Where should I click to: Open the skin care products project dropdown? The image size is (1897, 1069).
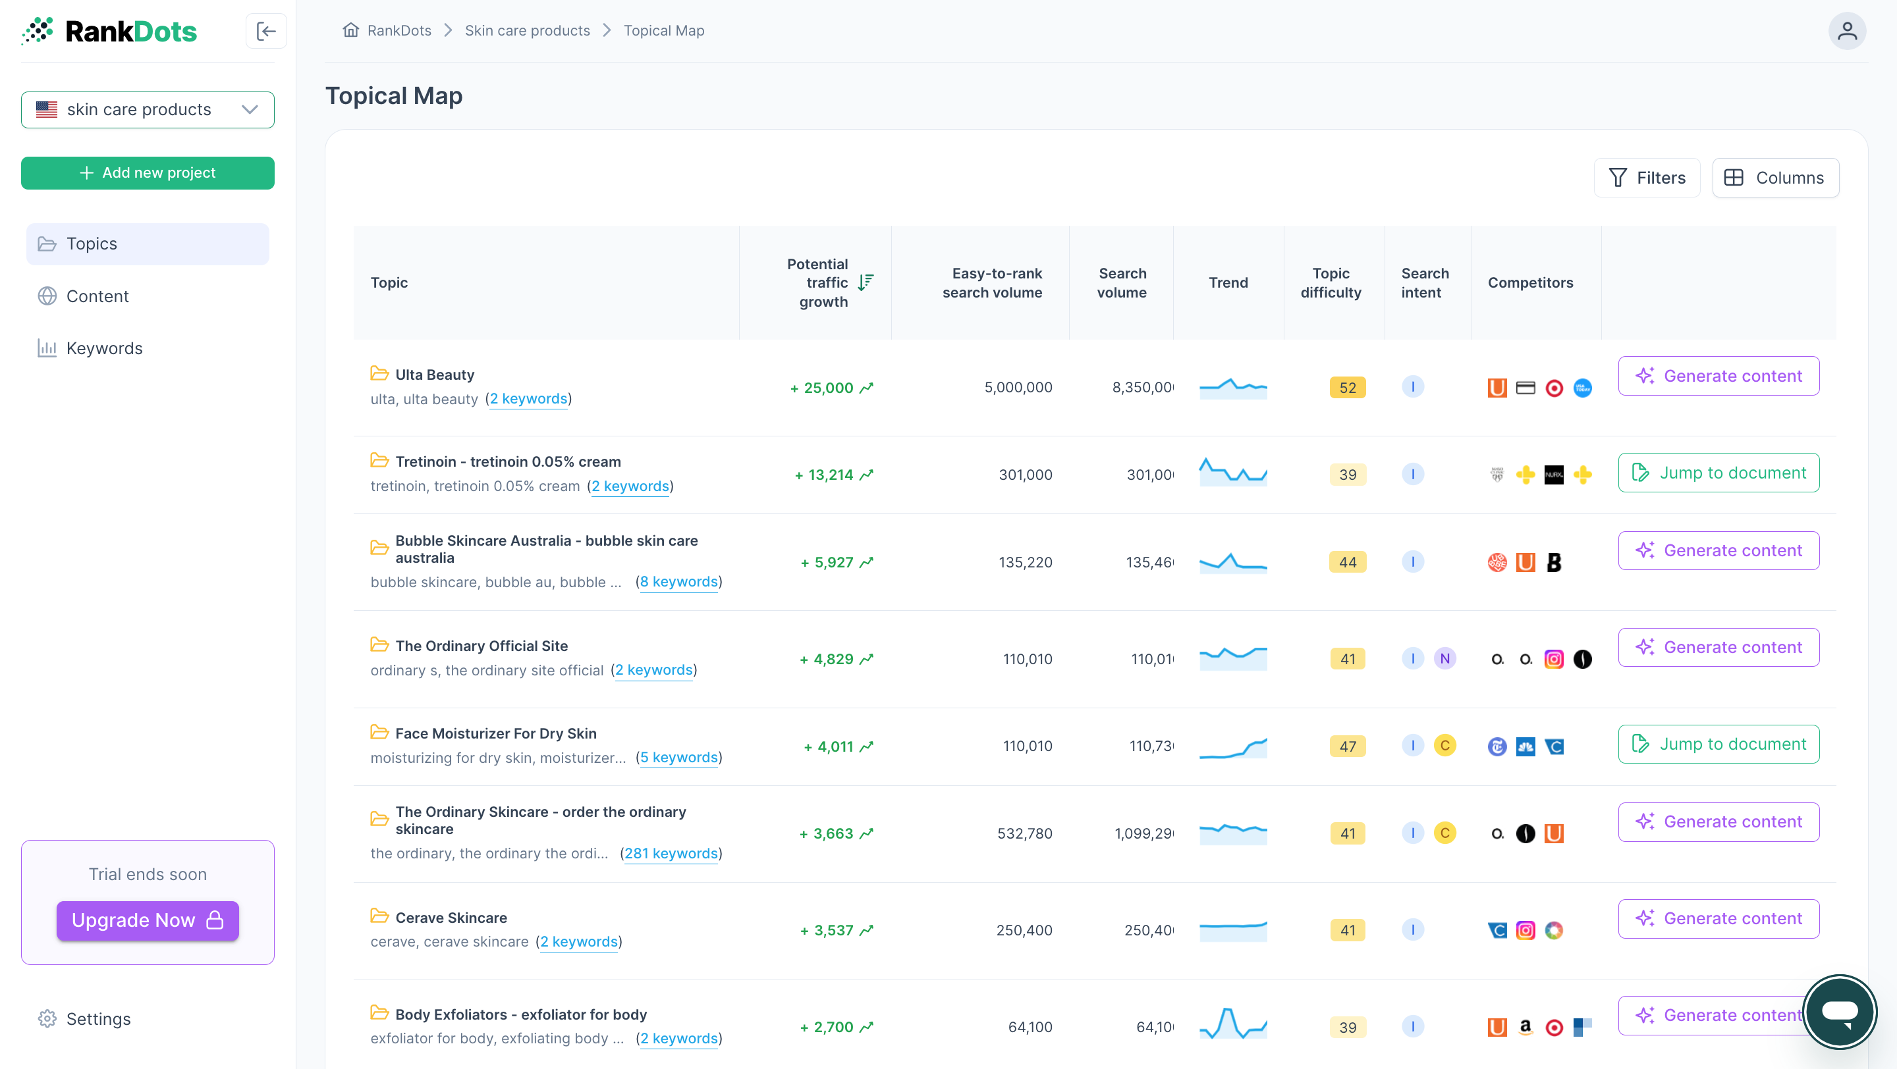coord(148,110)
